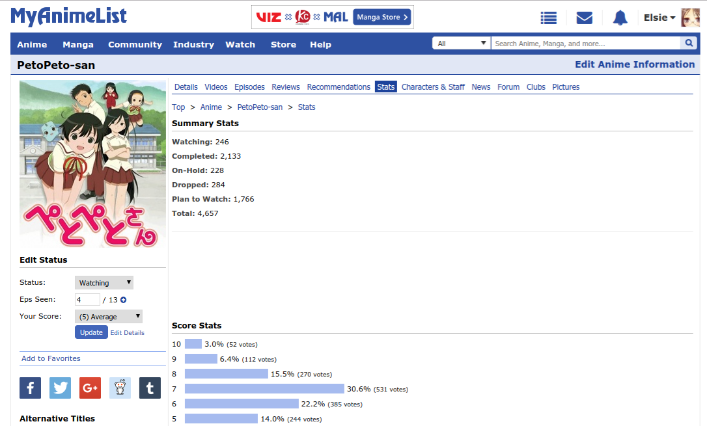
Task: Open the list icon in header
Action: point(549,18)
